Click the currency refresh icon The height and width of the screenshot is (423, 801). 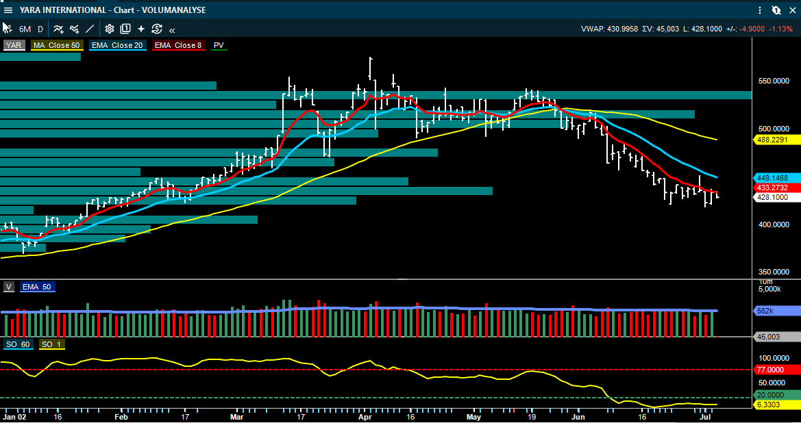pyautogui.click(x=157, y=29)
